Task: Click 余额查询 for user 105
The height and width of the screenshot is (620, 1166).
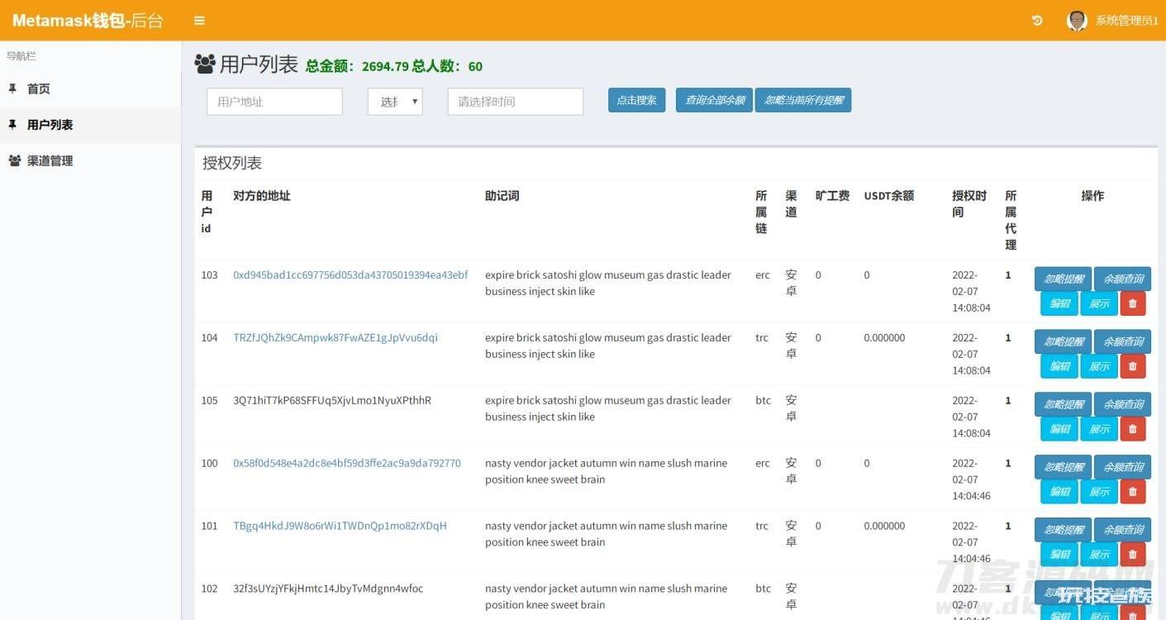Action: [1122, 404]
